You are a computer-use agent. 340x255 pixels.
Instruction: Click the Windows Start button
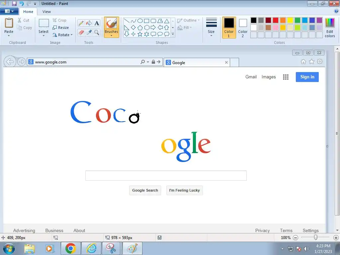coord(9,248)
